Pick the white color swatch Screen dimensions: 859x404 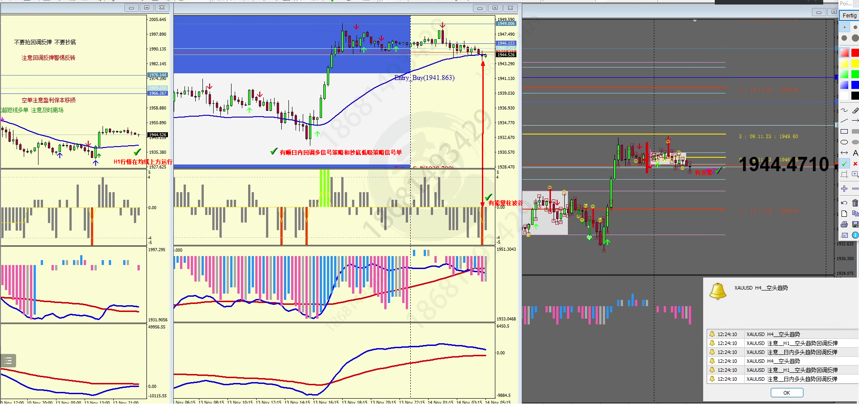(844, 96)
